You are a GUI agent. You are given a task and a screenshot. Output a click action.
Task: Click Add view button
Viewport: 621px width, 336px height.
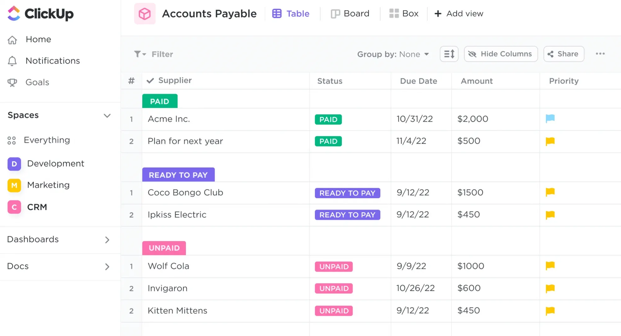click(x=459, y=14)
